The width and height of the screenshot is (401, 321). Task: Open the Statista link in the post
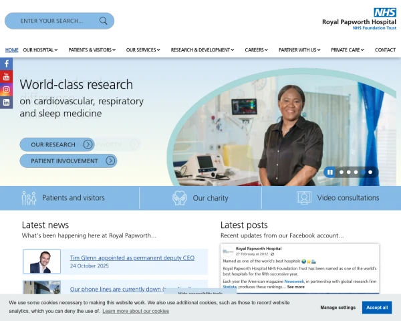229,287
